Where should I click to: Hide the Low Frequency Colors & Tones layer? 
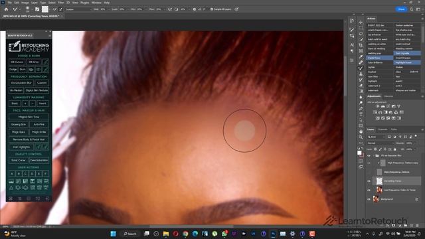(369, 190)
